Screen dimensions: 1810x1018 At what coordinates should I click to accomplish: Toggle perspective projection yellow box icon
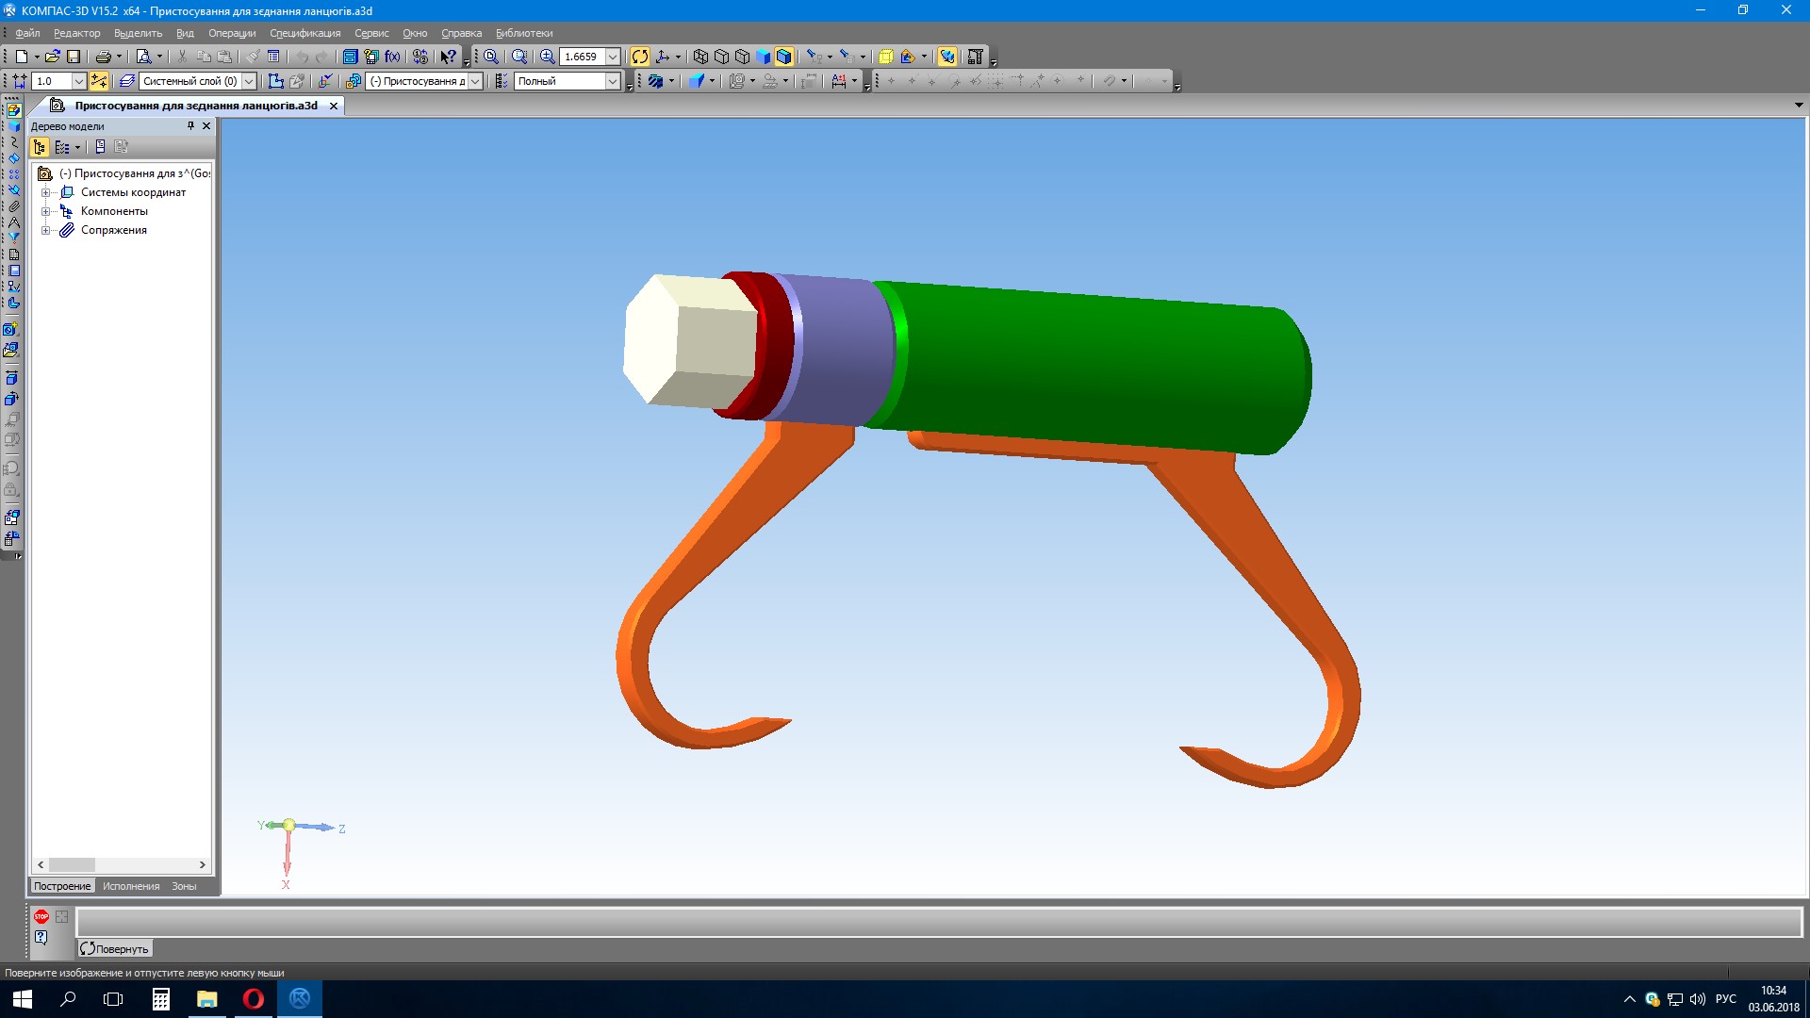point(885,57)
